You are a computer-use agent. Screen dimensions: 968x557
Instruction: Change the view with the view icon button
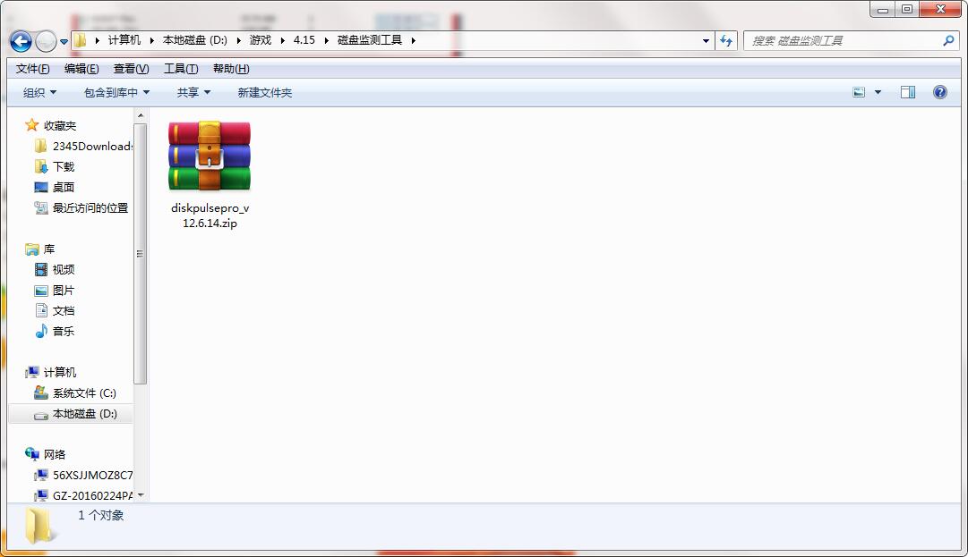(859, 92)
